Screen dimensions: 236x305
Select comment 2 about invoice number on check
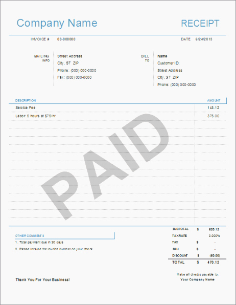pyautogui.click(x=54, y=249)
